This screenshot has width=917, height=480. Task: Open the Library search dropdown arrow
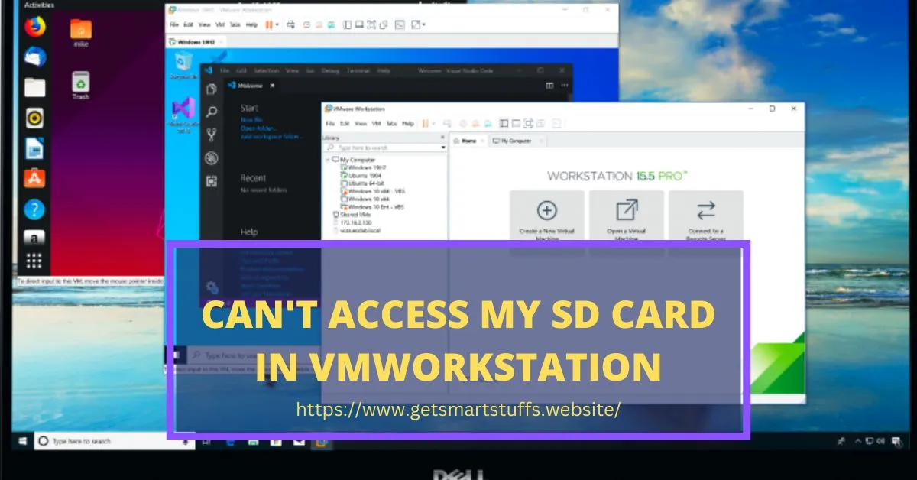[443, 147]
